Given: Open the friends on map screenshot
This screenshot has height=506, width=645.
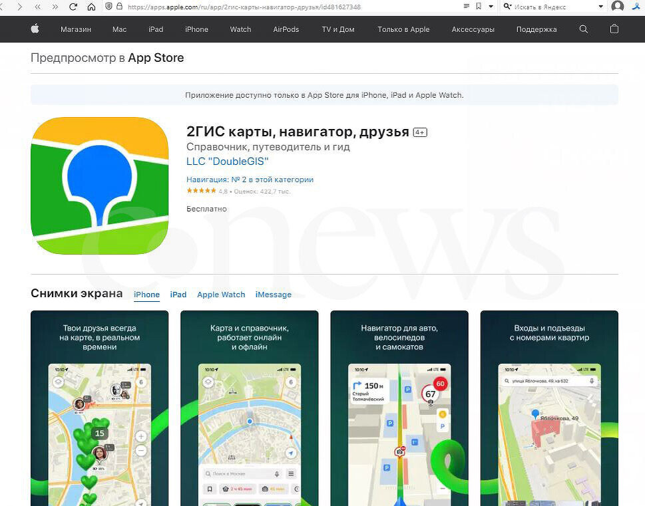Looking at the screenshot, I should coord(100,408).
